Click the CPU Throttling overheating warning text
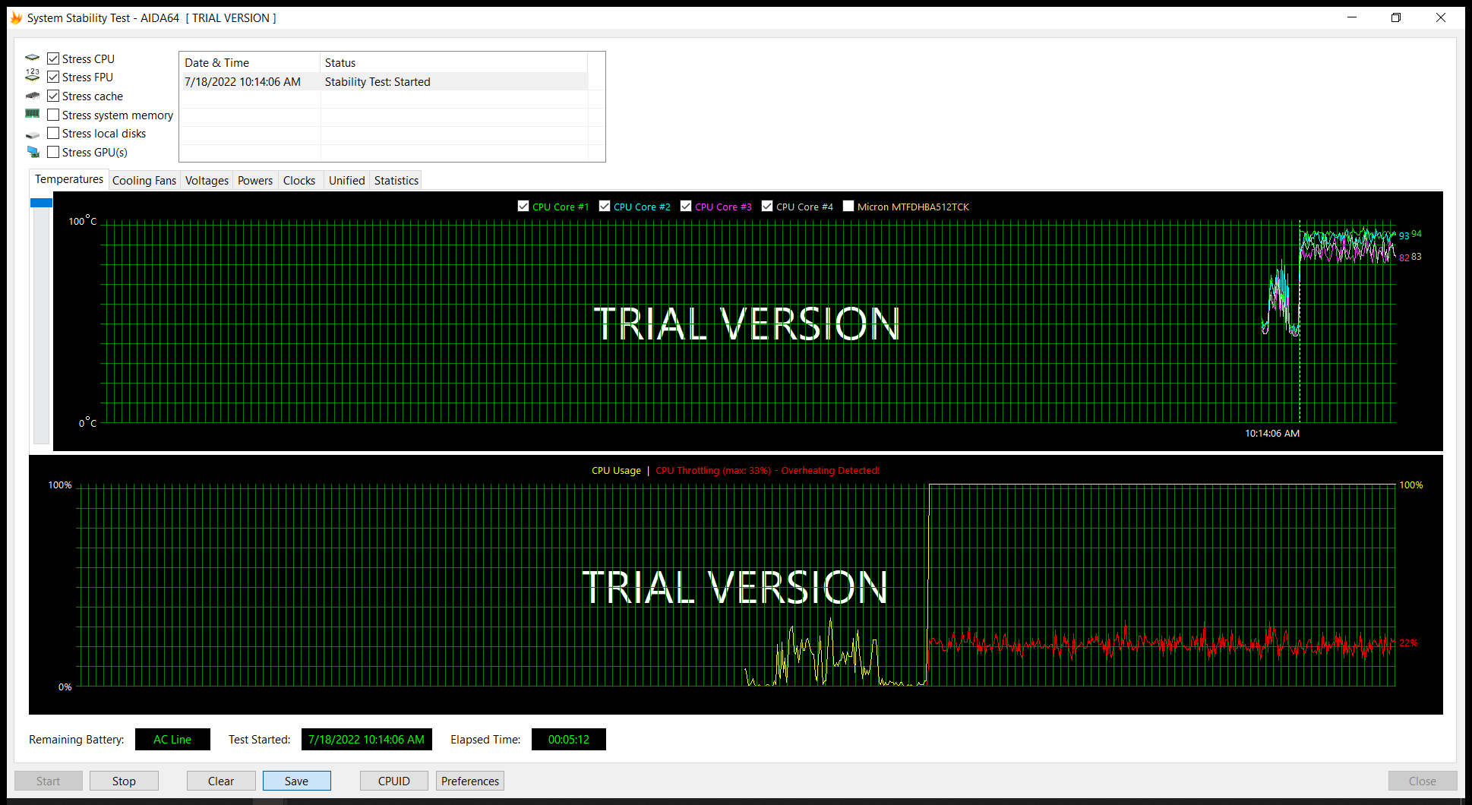The height and width of the screenshot is (805, 1472). click(x=767, y=470)
